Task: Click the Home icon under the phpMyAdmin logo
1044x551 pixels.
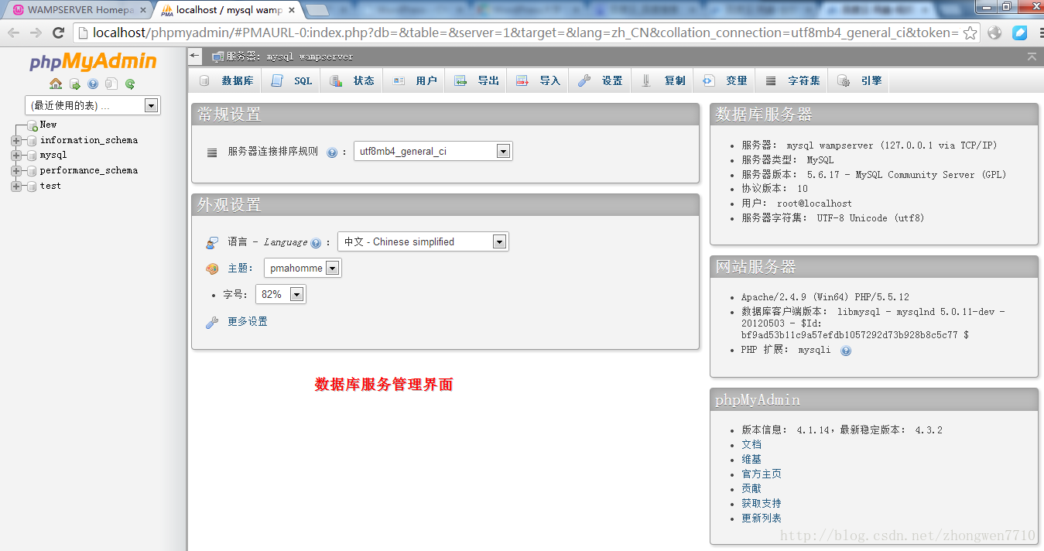Action: pos(56,84)
